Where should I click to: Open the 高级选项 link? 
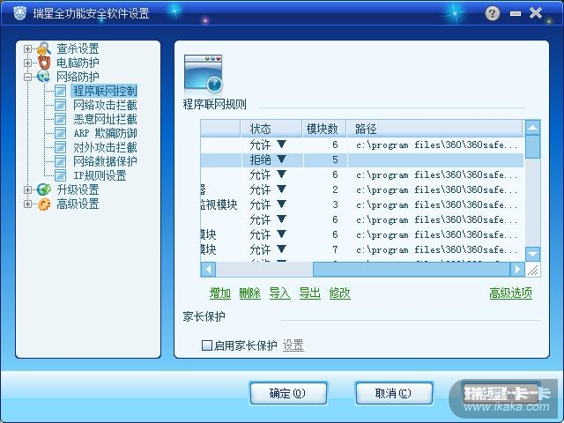click(510, 293)
